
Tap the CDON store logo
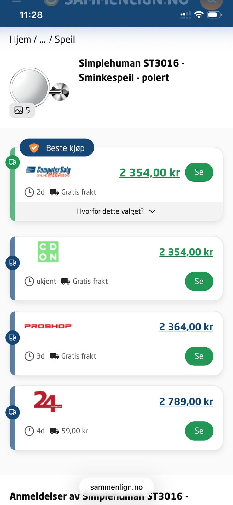(48, 252)
